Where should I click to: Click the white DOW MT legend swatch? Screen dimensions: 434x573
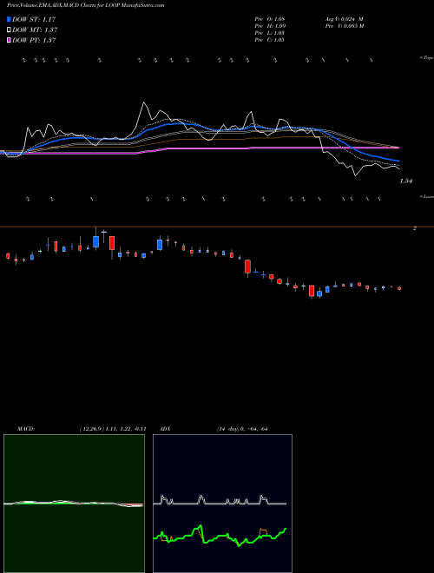click(x=9, y=30)
